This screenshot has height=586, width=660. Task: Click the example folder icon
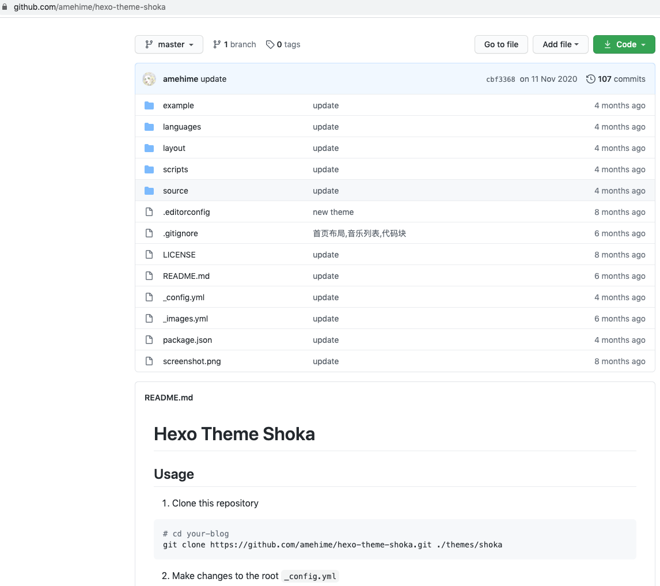click(149, 105)
